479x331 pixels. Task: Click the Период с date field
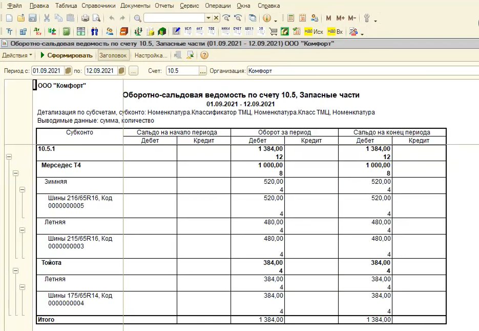click(x=48, y=71)
